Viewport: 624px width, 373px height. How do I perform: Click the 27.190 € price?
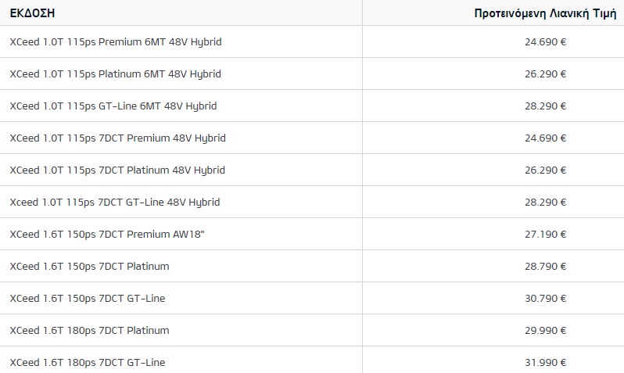pyautogui.click(x=545, y=234)
